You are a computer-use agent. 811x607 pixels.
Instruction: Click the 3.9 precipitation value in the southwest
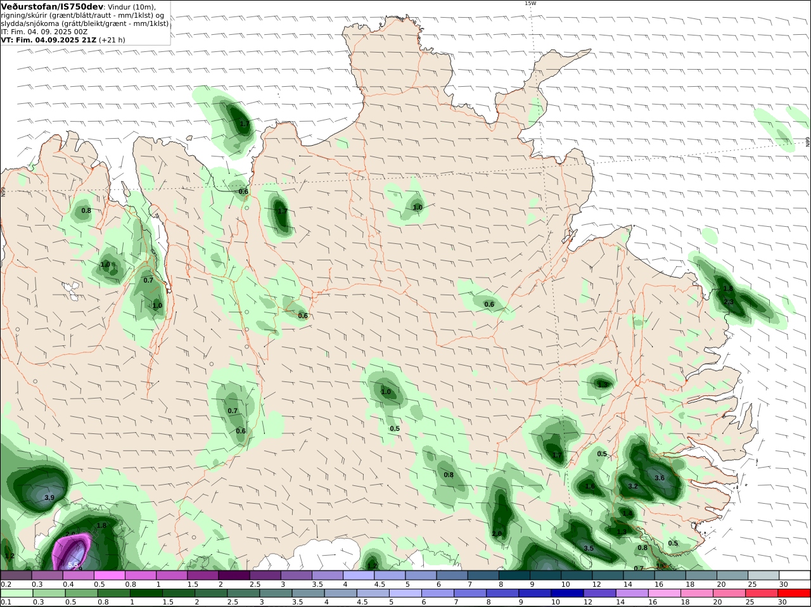point(49,498)
